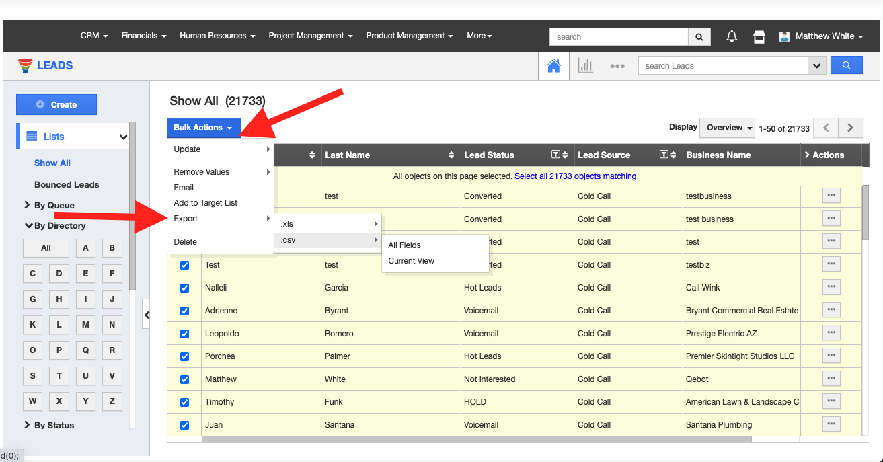Open the app store marketplace icon
Image resolution: width=883 pixels, height=462 pixels.
pos(759,36)
